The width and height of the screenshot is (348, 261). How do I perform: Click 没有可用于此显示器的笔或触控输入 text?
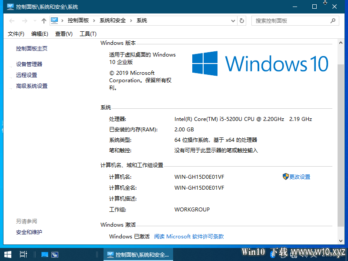coord(216,151)
